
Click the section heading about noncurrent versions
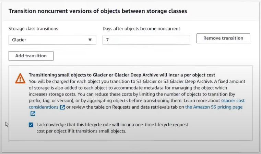point(98,11)
